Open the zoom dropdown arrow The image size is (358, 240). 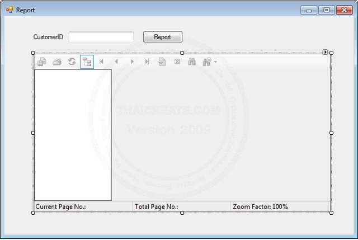[215, 62]
